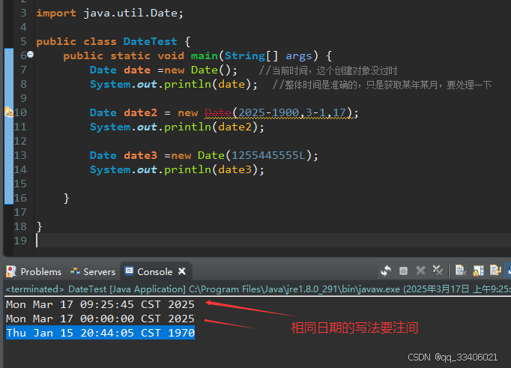Click the Chinese comment on line 8
The height and width of the screenshot is (368, 511).
pos(382,85)
